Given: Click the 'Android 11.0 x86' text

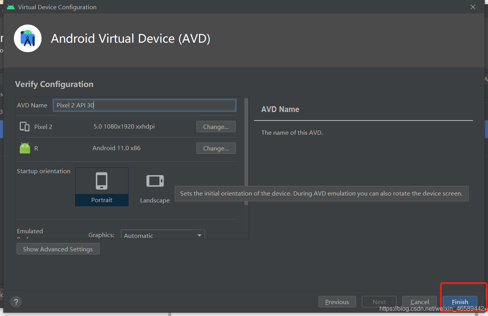Looking at the screenshot, I should pyautogui.click(x=116, y=148).
